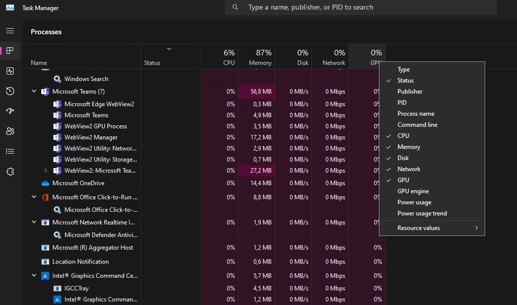Click the Microsoft OneDrive cloud icon
Screen dimensions: 517x305
click(45, 183)
